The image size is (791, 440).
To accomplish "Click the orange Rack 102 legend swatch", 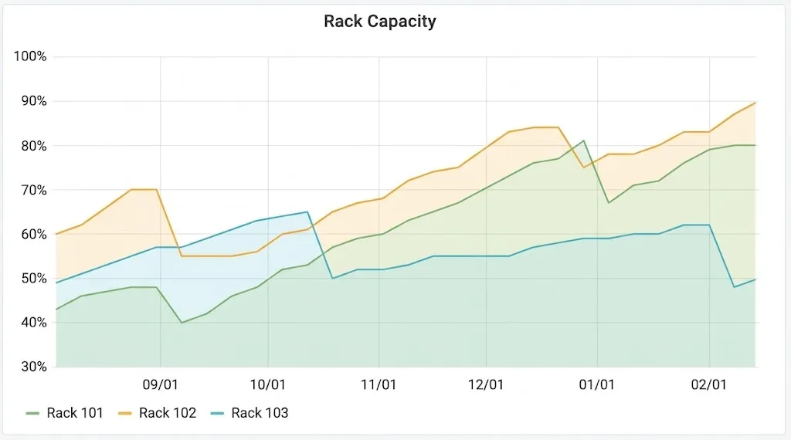I will click(126, 414).
